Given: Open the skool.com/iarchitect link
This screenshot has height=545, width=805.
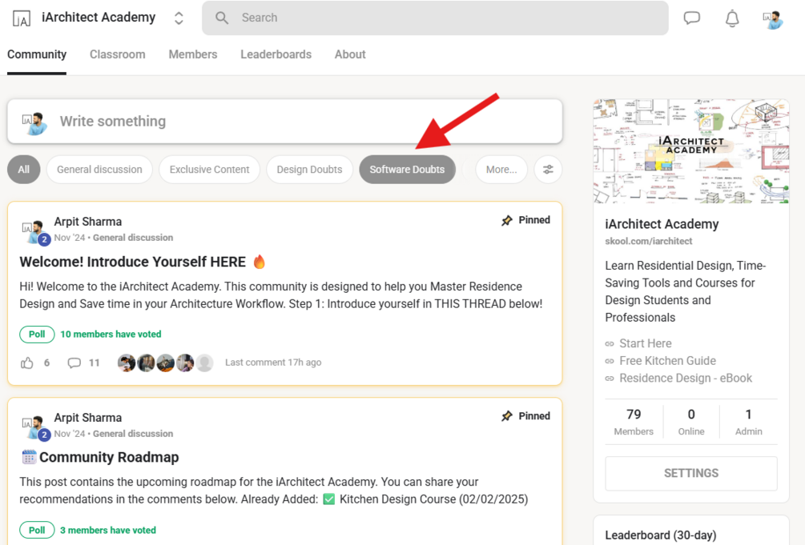Looking at the screenshot, I should pos(649,241).
